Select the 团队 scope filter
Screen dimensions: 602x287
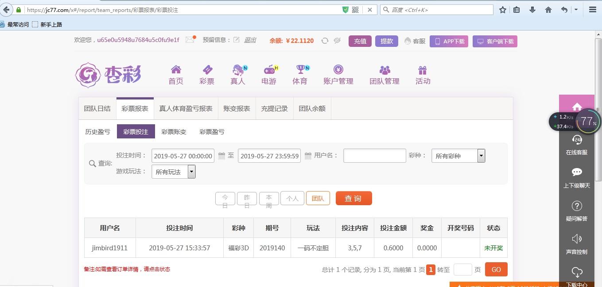click(x=318, y=199)
